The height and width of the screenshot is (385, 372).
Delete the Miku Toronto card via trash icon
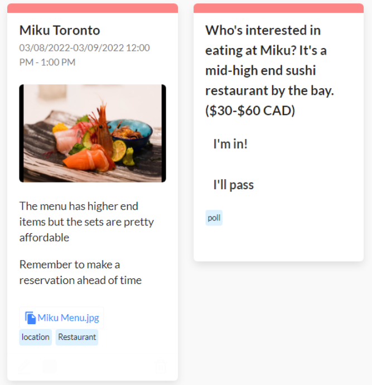tap(160, 367)
